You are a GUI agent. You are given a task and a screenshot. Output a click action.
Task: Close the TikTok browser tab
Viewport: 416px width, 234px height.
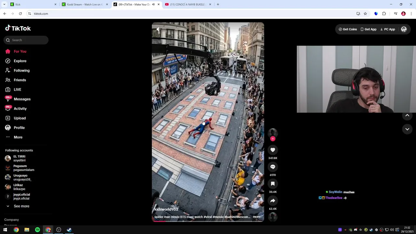click(x=159, y=5)
